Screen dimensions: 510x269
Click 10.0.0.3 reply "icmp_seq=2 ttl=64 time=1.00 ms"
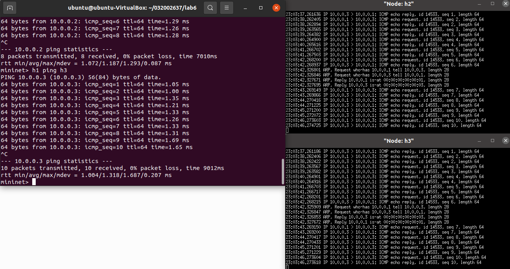pos(95,91)
